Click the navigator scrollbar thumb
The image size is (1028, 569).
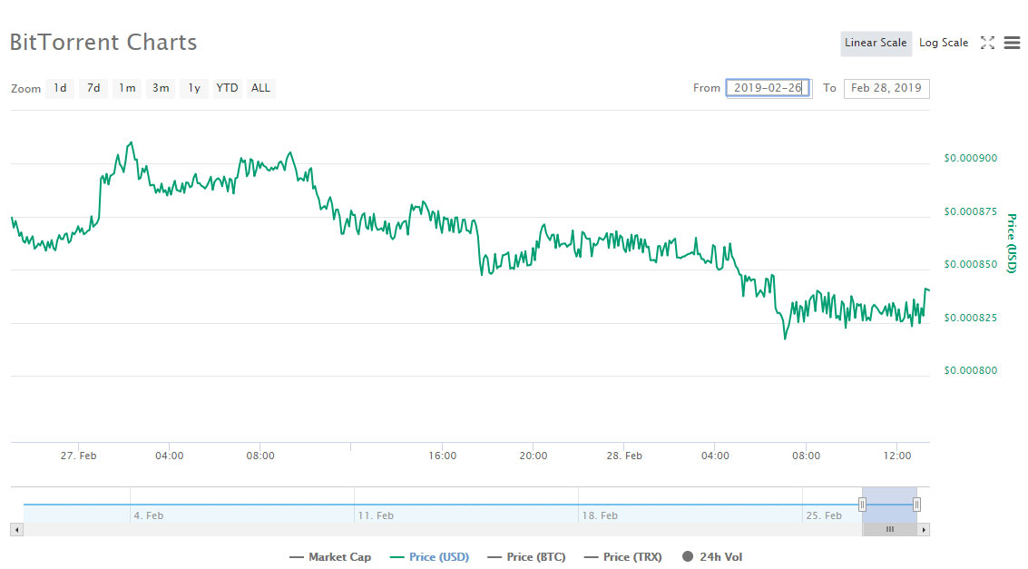coord(889,530)
